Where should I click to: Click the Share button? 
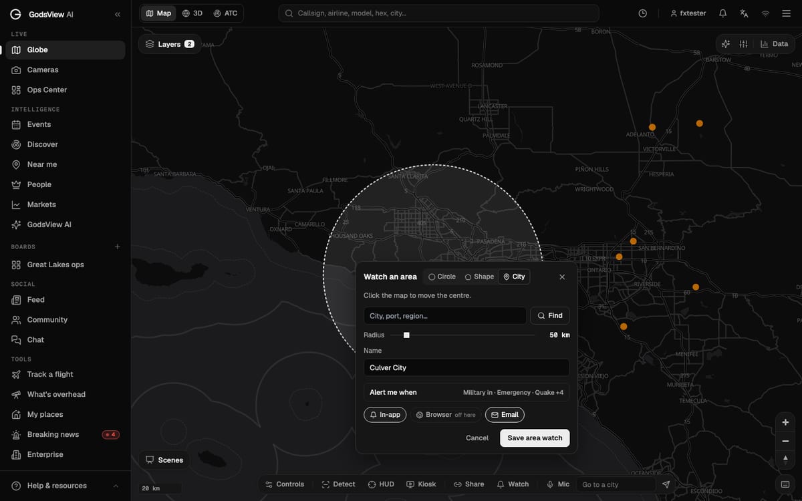click(x=469, y=484)
